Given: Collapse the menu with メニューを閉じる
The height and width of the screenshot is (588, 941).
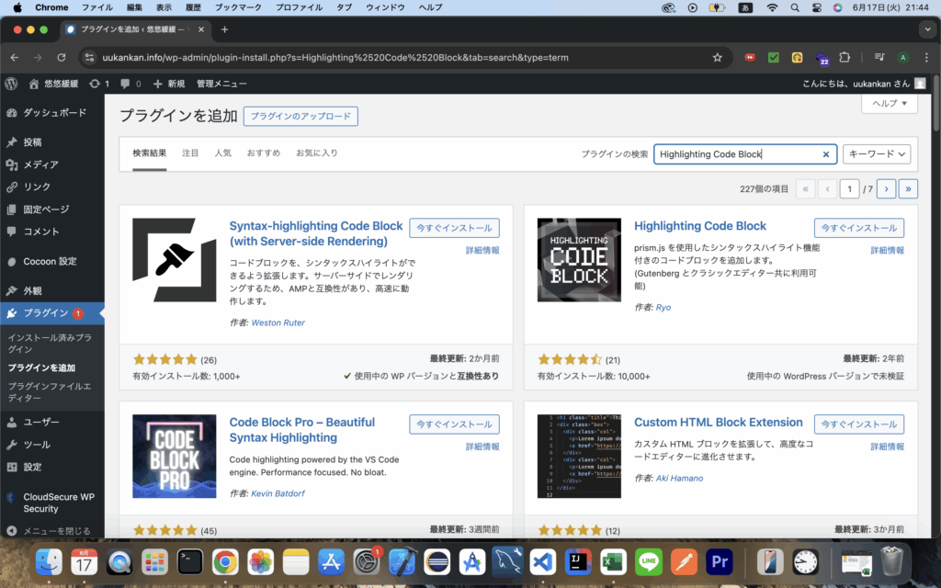Looking at the screenshot, I should click(55, 531).
